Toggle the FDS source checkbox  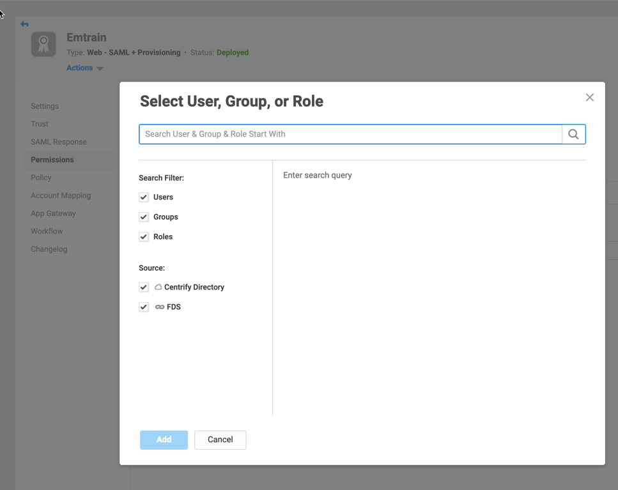(144, 307)
